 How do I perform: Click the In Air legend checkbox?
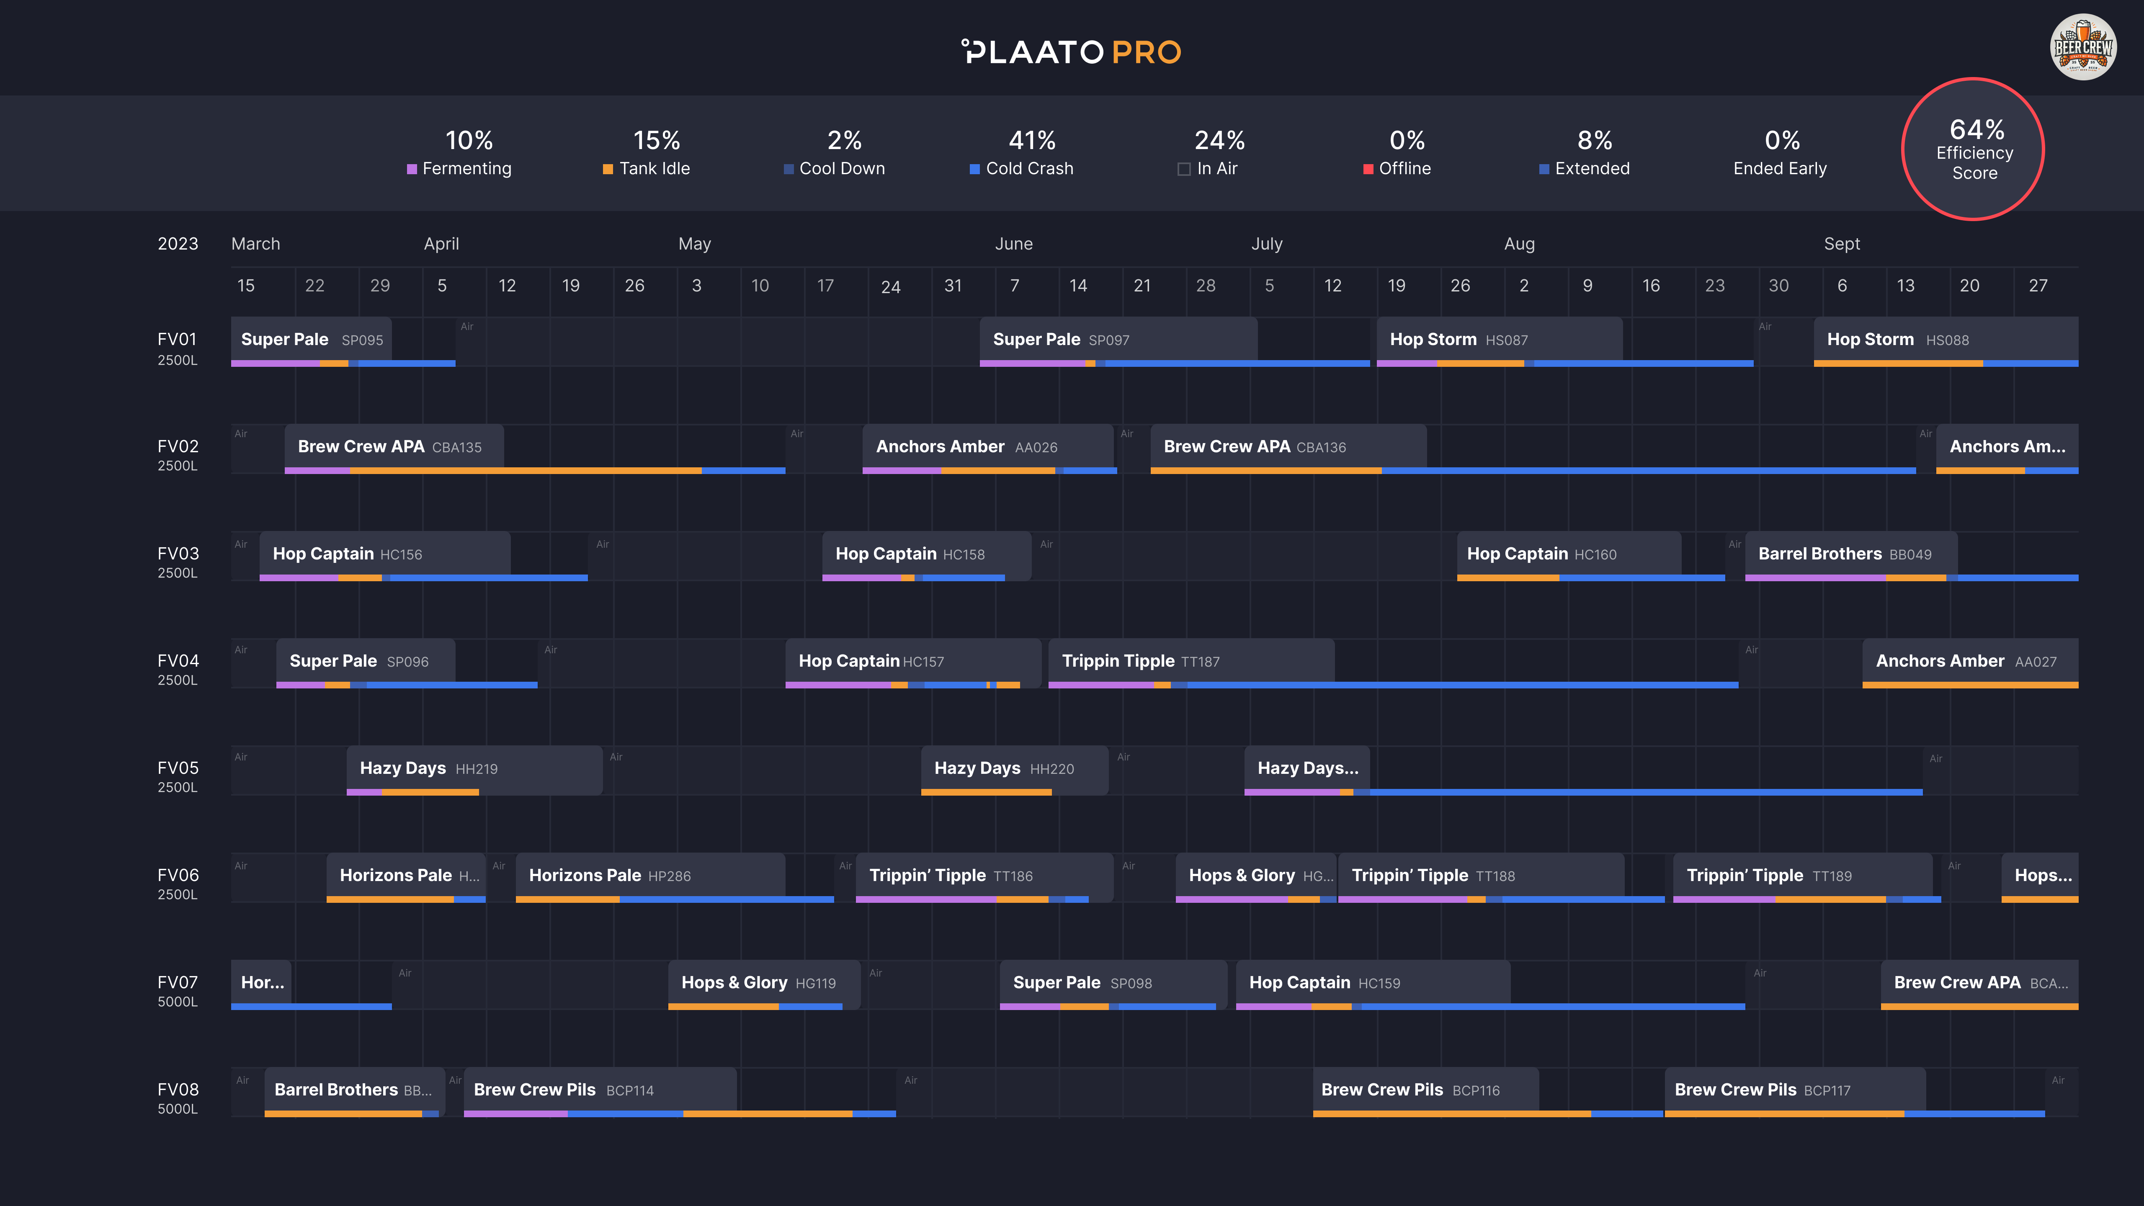[1183, 169]
